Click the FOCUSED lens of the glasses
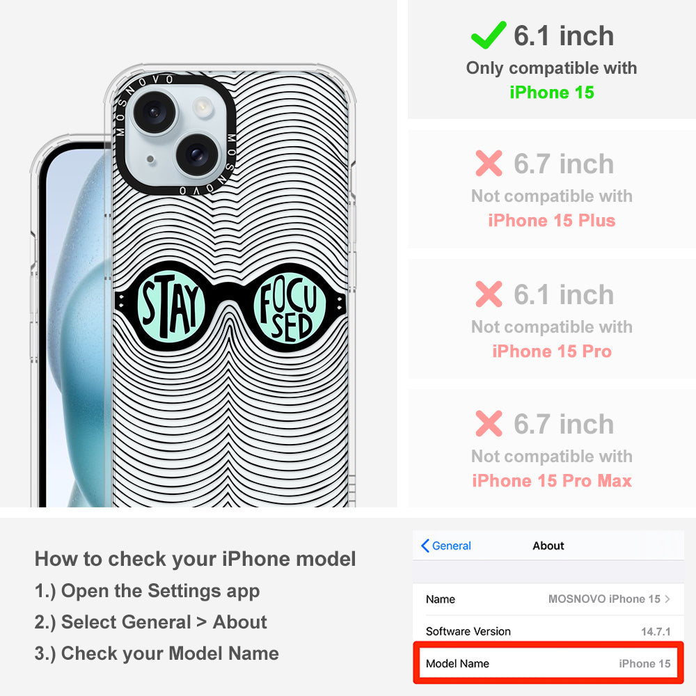The image size is (696, 696). tap(290, 308)
